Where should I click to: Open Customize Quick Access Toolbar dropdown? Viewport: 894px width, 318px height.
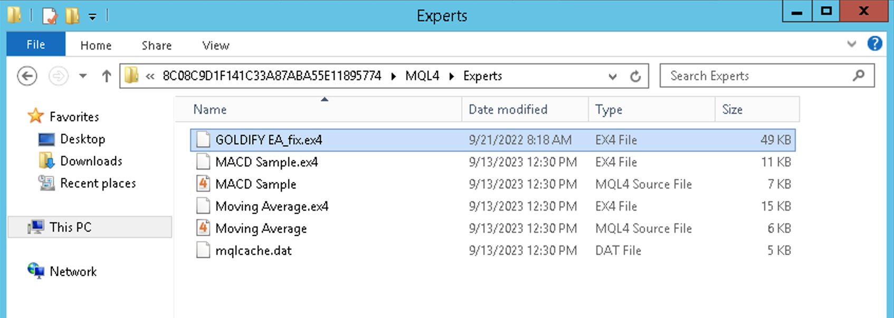(92, 17)
